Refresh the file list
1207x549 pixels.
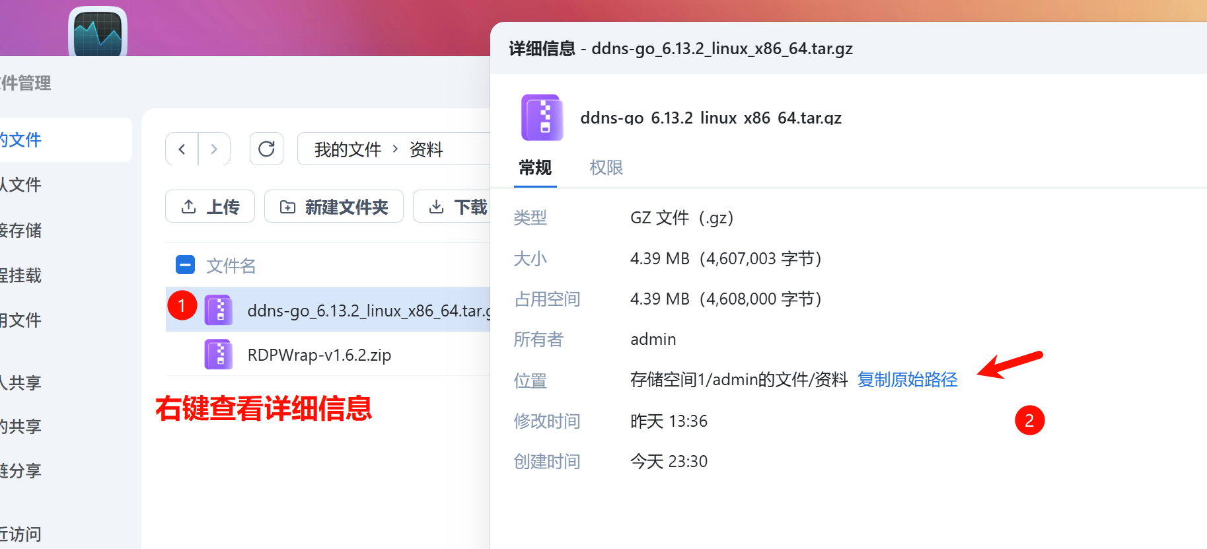266,149
